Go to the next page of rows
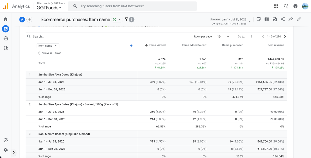 [285, 36]
